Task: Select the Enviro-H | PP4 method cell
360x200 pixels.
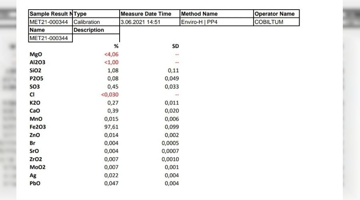Action: coord(216,22)
